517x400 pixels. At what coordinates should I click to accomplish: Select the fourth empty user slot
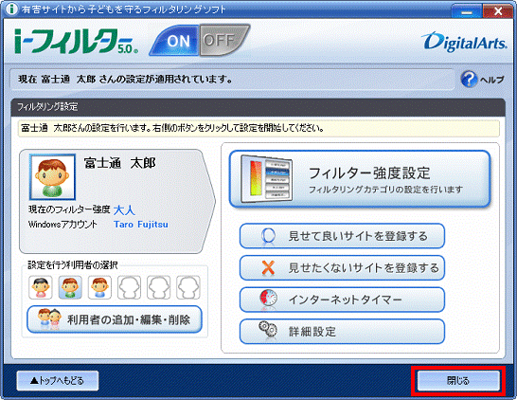(129, 287)
